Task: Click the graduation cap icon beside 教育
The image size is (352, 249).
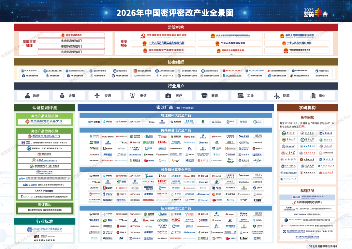Action: pos(204,95)
